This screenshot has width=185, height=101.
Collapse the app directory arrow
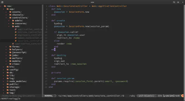pos(4,9)
